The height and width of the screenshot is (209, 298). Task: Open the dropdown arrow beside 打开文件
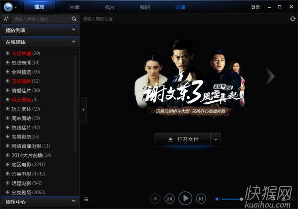[x=216, y=139]
